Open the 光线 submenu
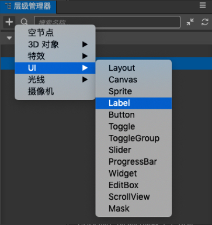Image resolution: width=212 pixels, height=225 pixels. point(55,79)
